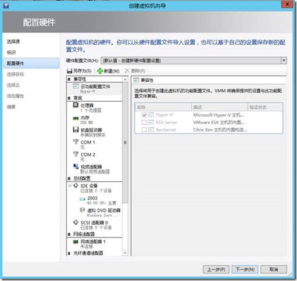The image size is (297, 281).
Task: Close the 创建虚拟机向导 window
Action: [287, 4]
